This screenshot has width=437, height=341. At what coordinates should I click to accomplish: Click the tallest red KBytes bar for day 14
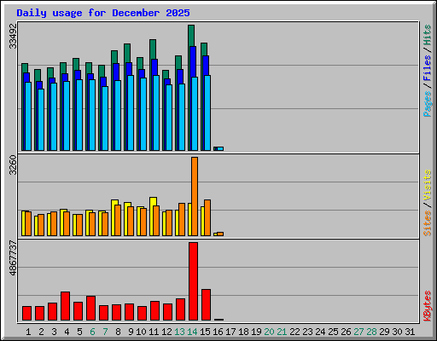tap(193, 281)
